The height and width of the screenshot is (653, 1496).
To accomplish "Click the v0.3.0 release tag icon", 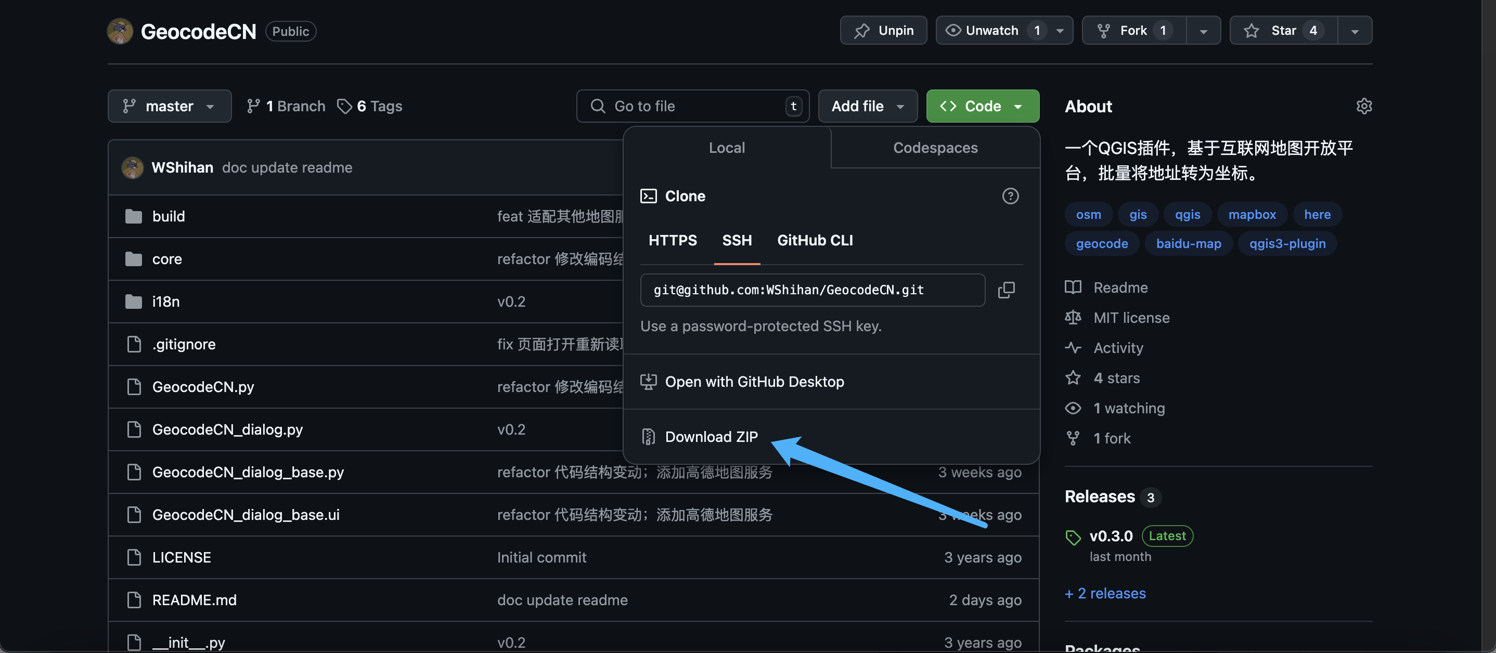I will tap(1073, 537).
